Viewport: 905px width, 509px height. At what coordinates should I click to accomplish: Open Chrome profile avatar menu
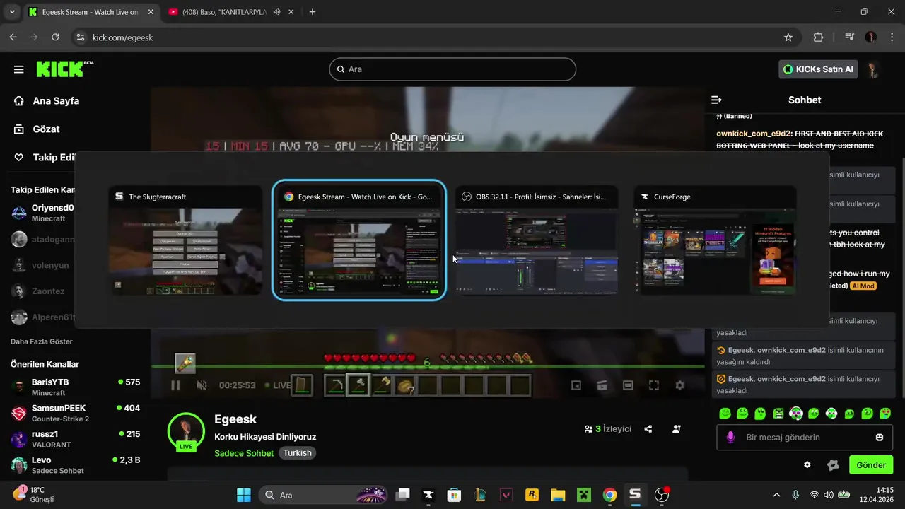871,37
